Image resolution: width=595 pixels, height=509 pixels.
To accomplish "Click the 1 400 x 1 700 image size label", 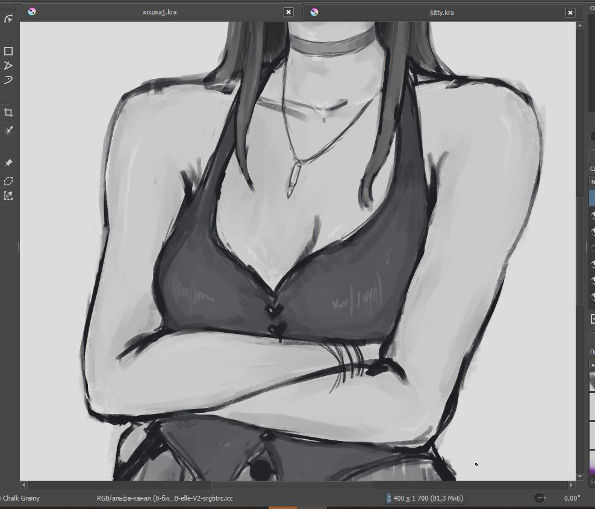I will tap(425, 498).
